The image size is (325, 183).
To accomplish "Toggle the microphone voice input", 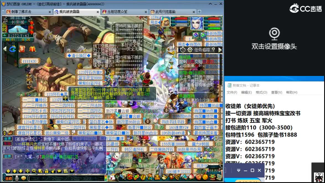I will point(17,178).
